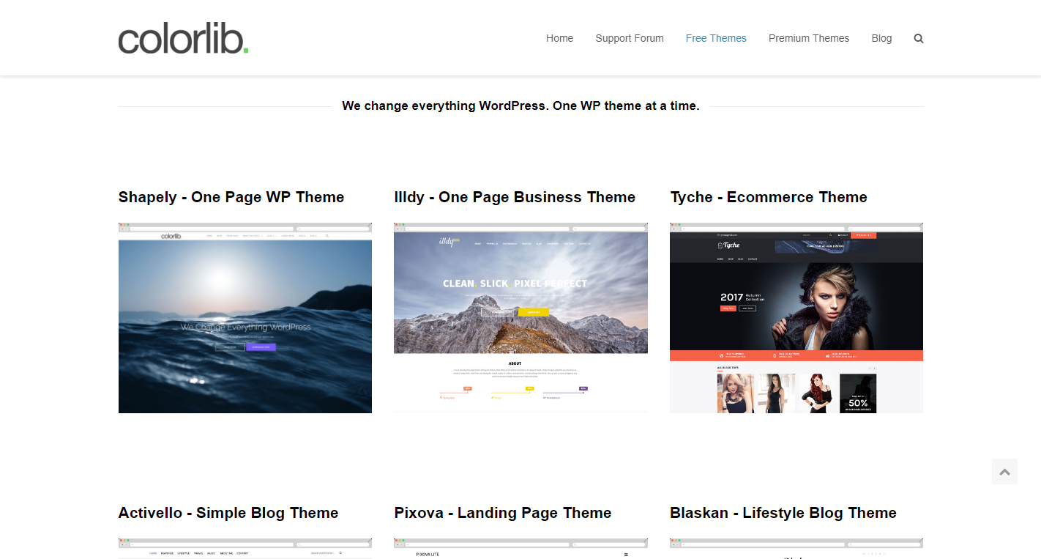Click the Shapely ocean preview thumbnail

[x=245, y=318]
